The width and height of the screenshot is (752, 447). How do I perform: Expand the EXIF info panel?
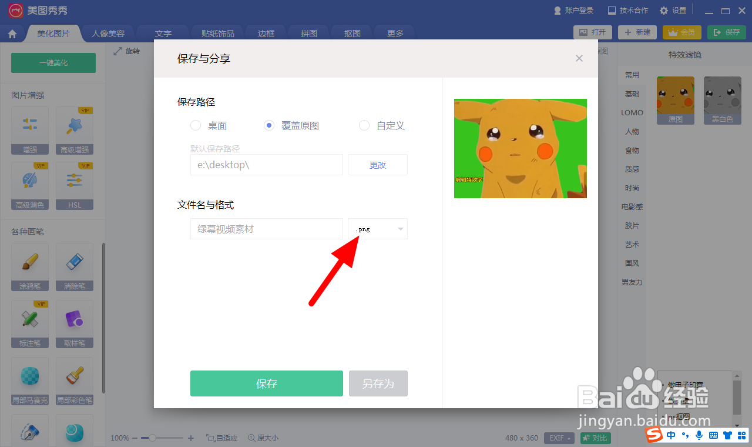(558, 438)
